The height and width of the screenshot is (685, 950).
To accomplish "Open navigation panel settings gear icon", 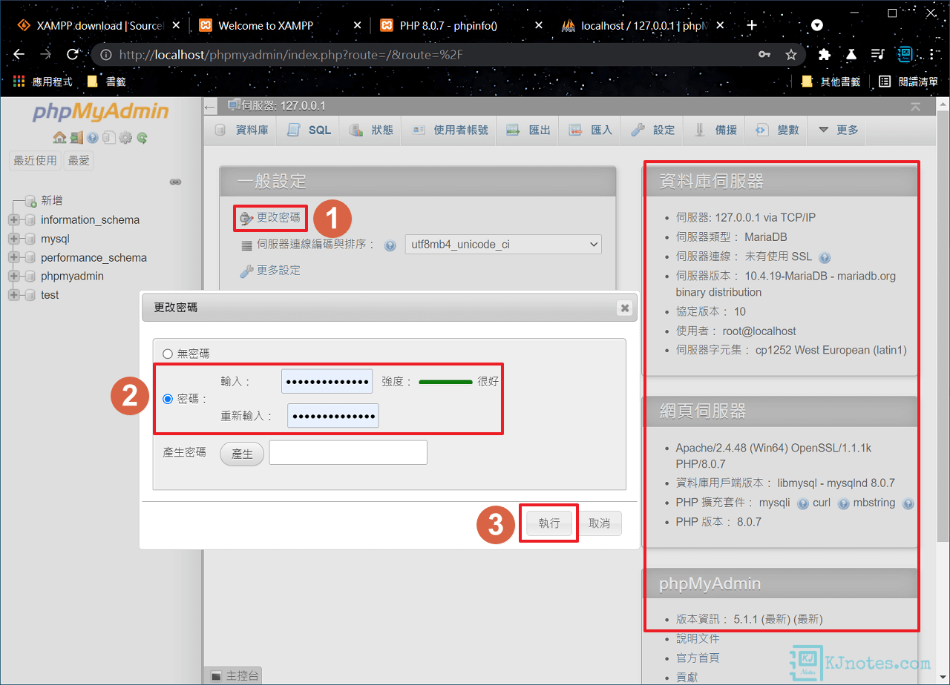I will pos(125,137).
